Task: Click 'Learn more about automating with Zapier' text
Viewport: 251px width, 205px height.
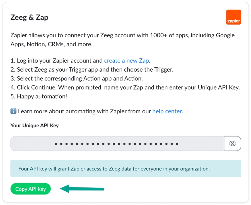Action: (x=84, y=111)
